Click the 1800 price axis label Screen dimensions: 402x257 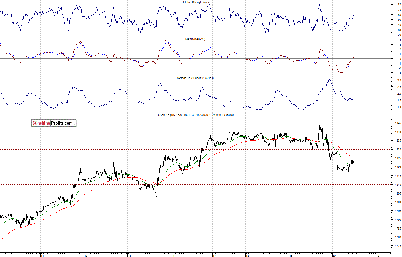pos(398,202)
